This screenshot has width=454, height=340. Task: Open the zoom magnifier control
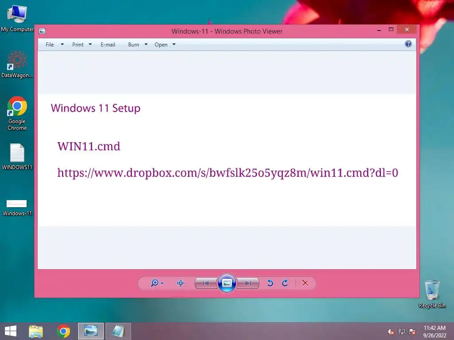[155, 283]
